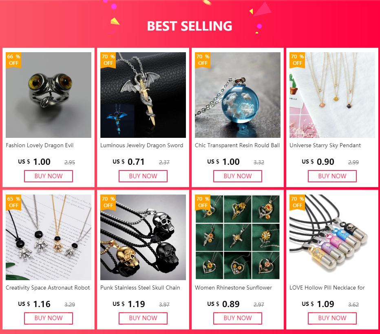Open the LOVE pill necklace image
The width and height of the screenshot is (380, 334).
pos(332,237)
